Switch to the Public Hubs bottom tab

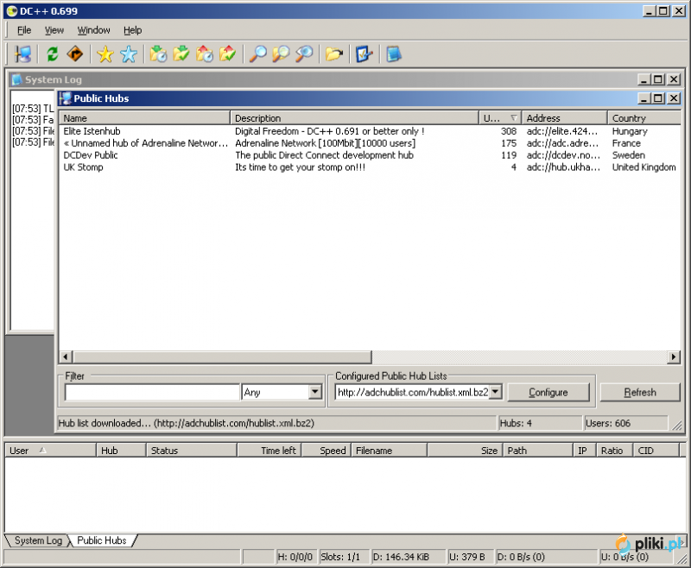click(x=102, y=540)
